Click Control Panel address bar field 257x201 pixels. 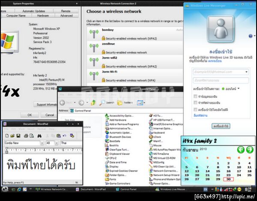[x=126, y=111]
